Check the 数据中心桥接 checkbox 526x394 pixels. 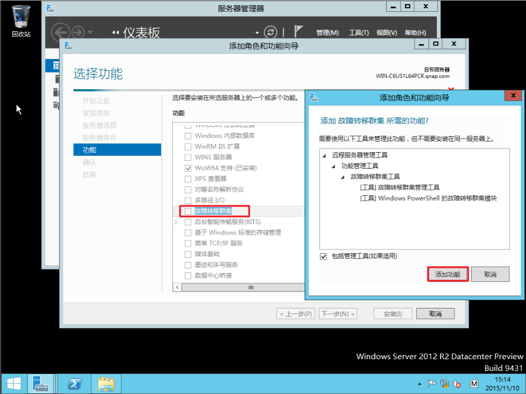click(x=188, y=275)
